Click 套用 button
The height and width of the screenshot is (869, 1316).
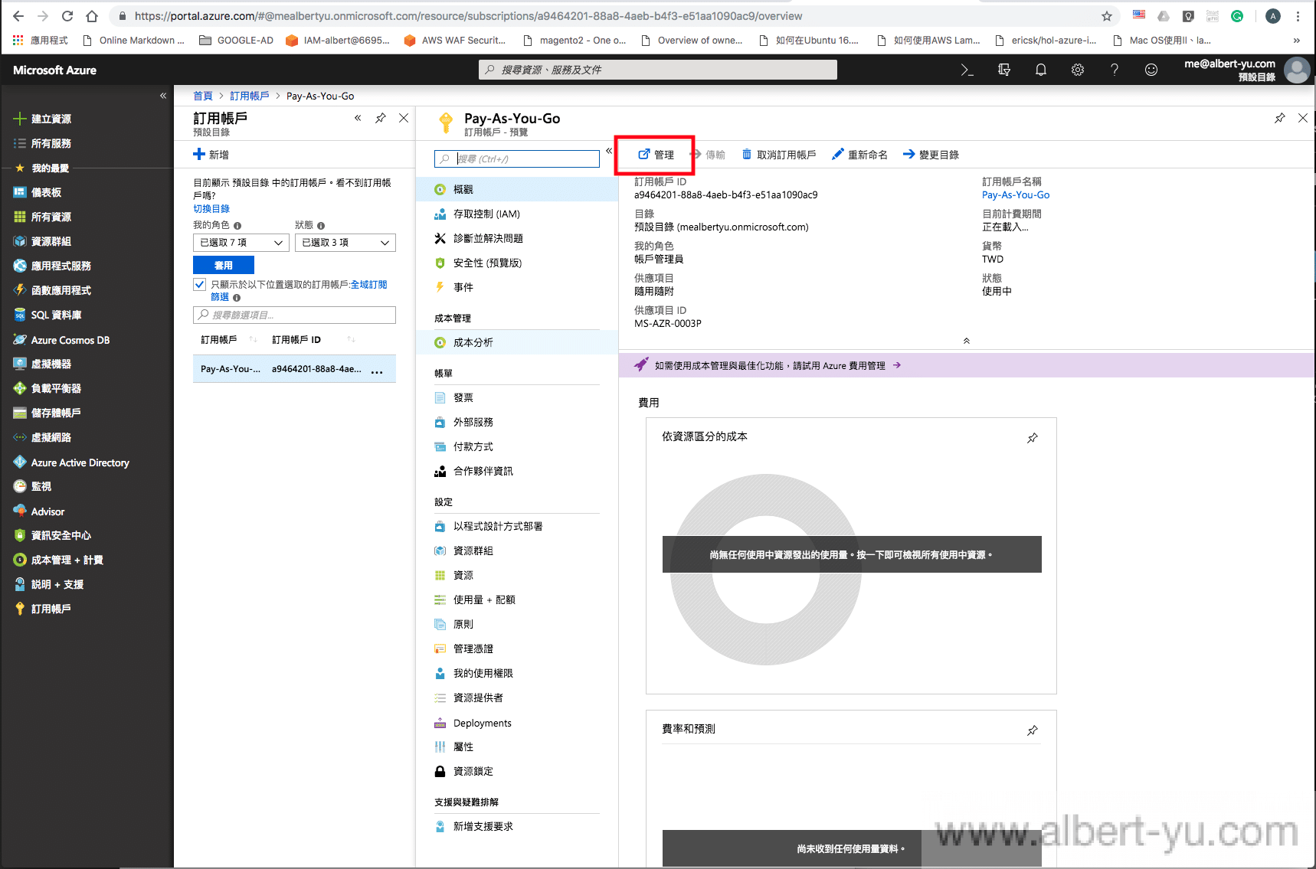tap(224, 265)
